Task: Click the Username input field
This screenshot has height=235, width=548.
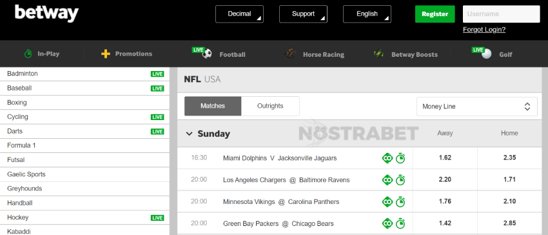Action: (501, 14)
